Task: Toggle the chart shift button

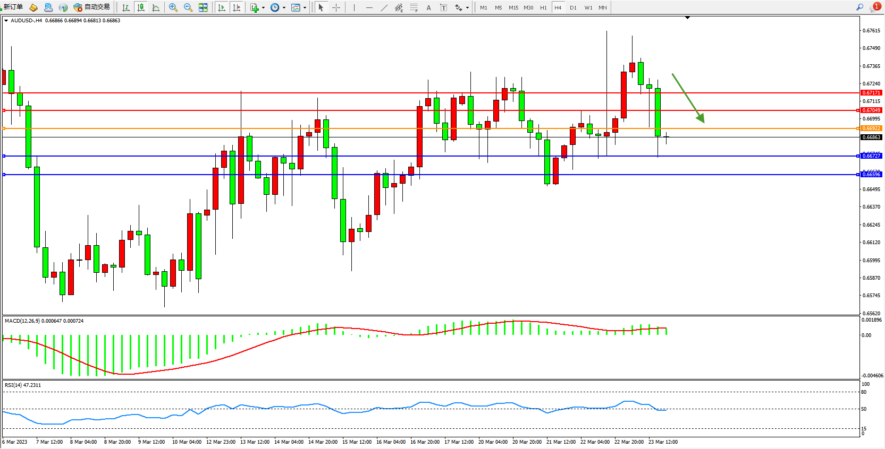Action: [x=237, y=7]
